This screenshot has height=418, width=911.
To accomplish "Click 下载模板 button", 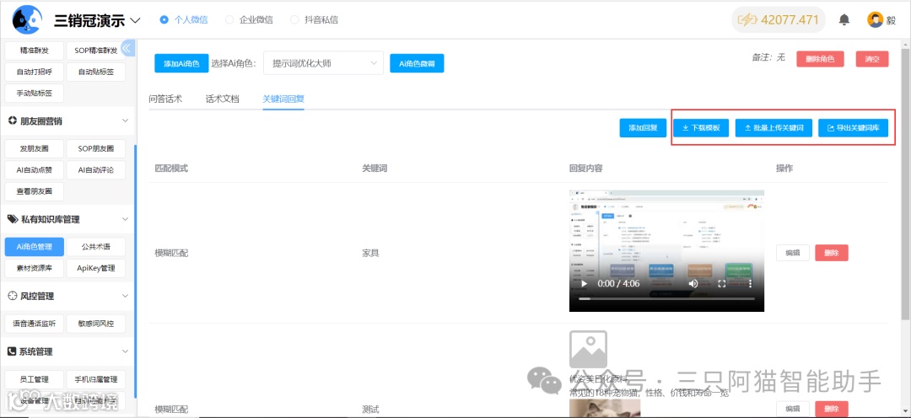I will coord(701,128).
